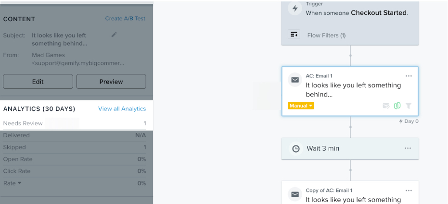Click the Preview button
The width and height of the screenshot is (448, 204).
click(111, 82)
